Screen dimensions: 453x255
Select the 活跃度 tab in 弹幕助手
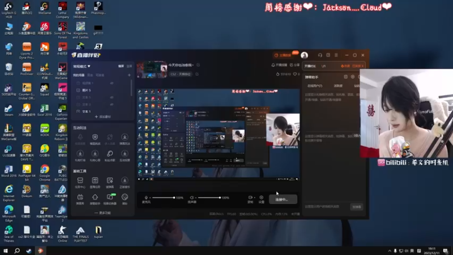pos(338,86)
